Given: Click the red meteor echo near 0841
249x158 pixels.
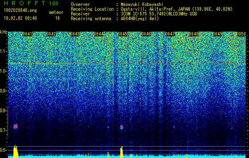Looking at the screenshot, I should tap(15, 127).
